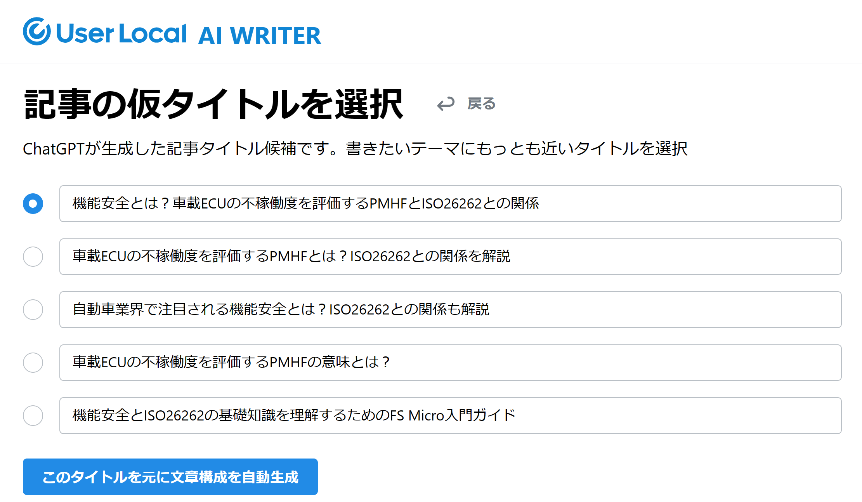The height and width of the screenshot is (502, 862).
Task: Click the title field ending with FS Micro入門ガイド
Action: pos(450,416)
